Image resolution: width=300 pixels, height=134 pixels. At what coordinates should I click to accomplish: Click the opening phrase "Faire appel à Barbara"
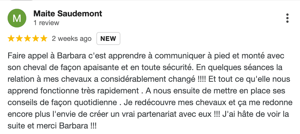[44, 56]
